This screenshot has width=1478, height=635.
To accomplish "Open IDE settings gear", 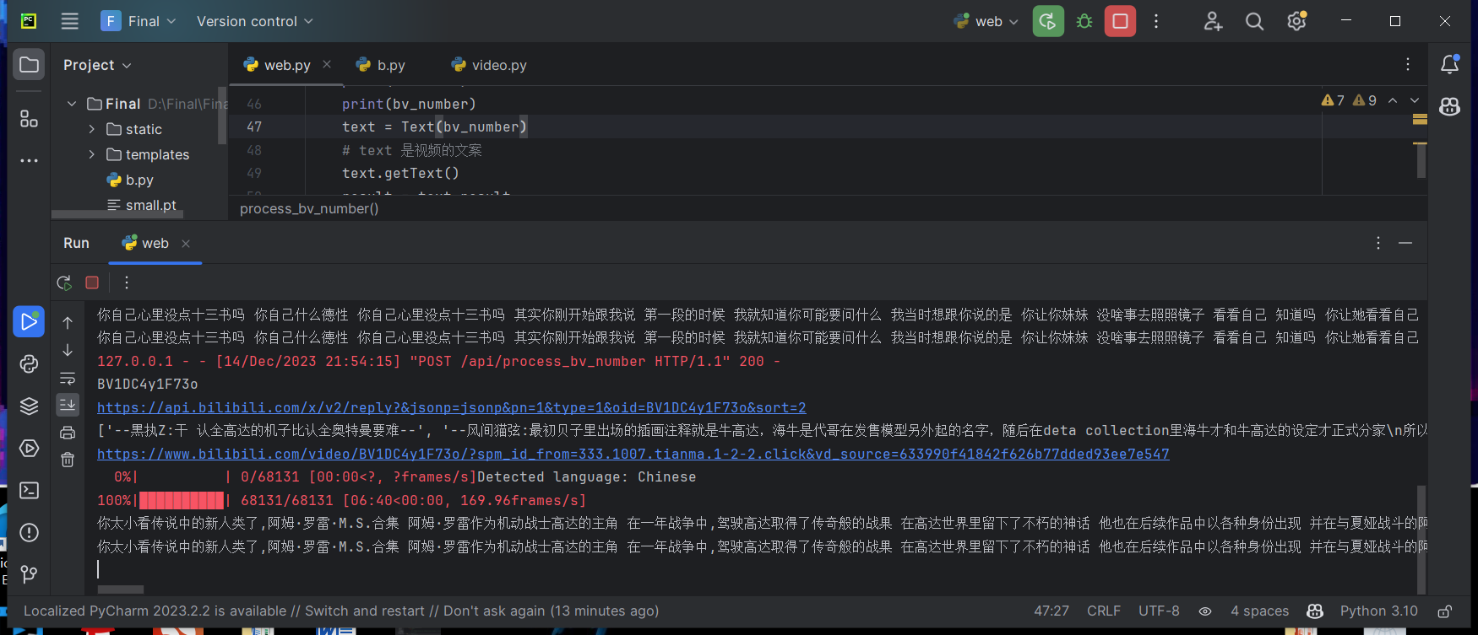I will [1297, 21].
